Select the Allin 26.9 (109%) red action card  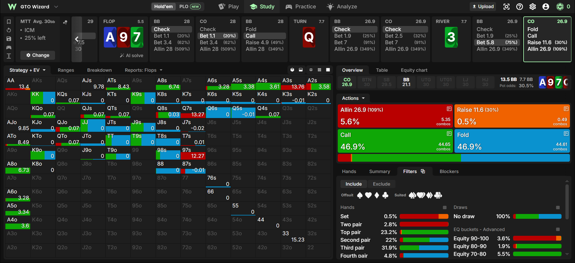click(x=395, y=116)
